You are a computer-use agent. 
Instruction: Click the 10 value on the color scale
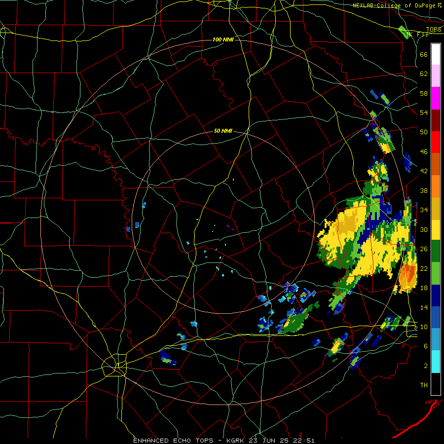point(424,327)
